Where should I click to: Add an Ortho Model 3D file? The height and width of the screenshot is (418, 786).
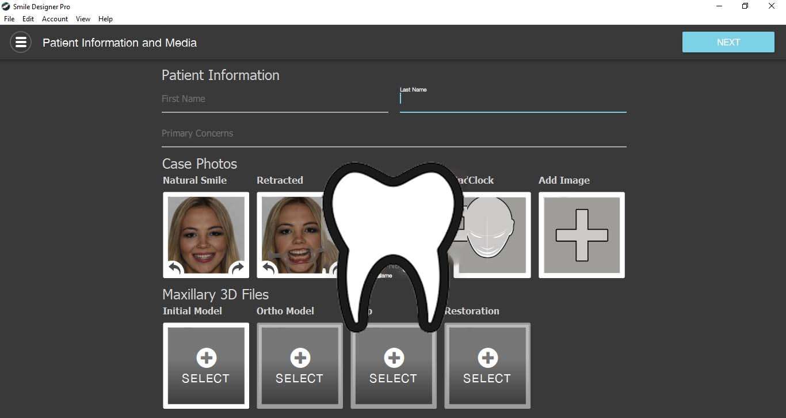coord(299,366)
